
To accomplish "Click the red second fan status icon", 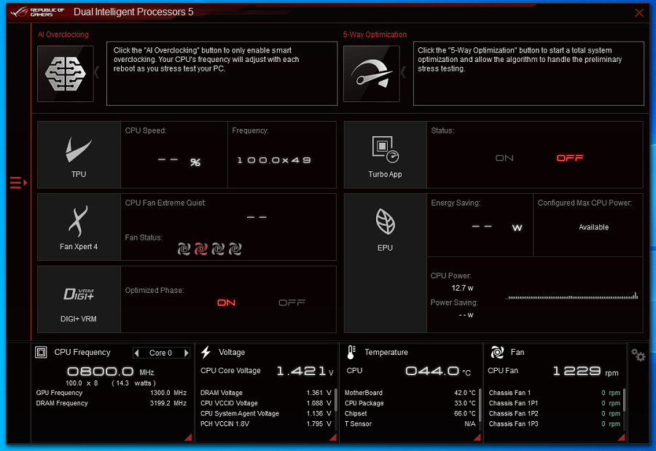I will (201, 249).
